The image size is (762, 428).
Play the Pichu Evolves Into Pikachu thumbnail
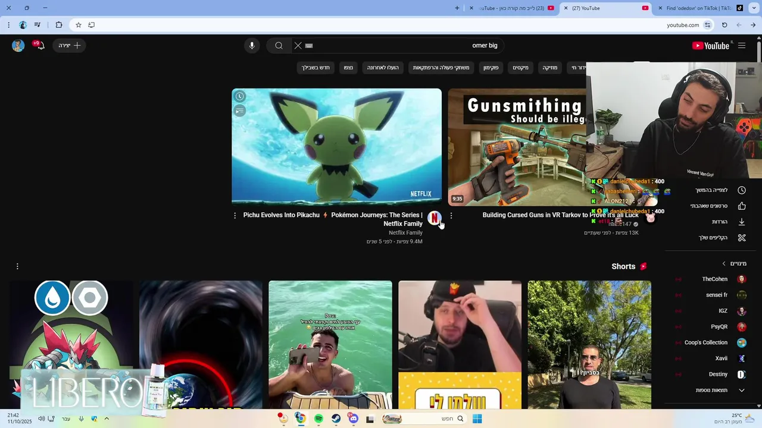click(337, 147)
